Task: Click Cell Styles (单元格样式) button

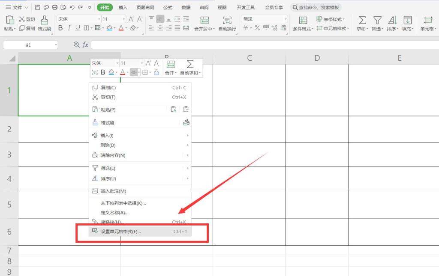Action: click(333, 28)
